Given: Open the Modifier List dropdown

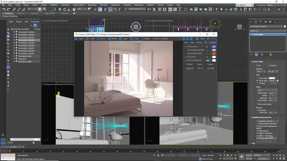Looking at the screenshot, I should pos(268,31).
